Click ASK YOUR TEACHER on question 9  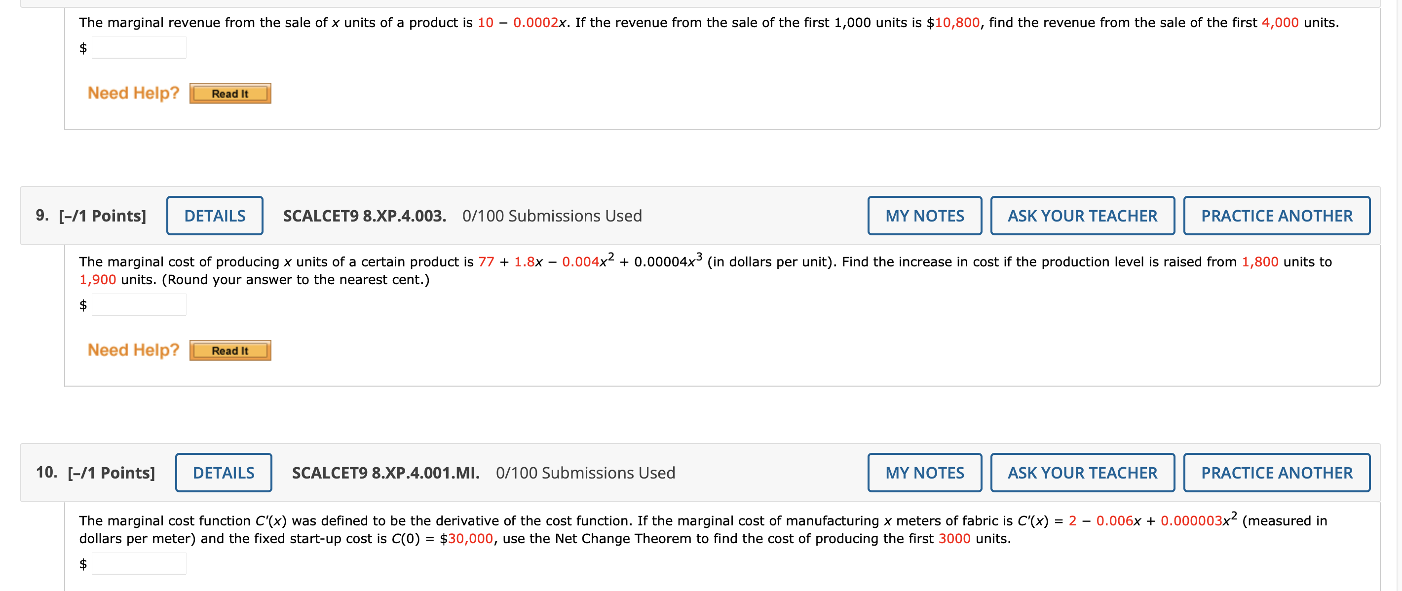click(1082, 216)
